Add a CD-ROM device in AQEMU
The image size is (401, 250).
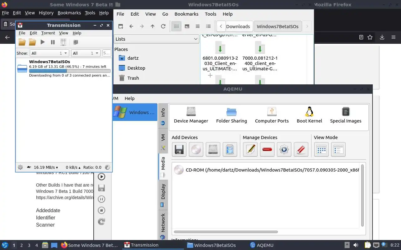click(196, 149)
